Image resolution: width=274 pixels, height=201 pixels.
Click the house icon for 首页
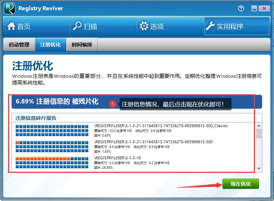[11, 26]
